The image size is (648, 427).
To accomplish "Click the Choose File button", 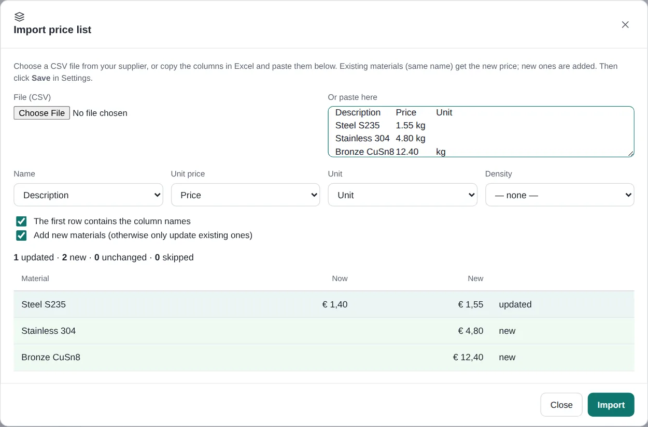I will click(42, 113).
